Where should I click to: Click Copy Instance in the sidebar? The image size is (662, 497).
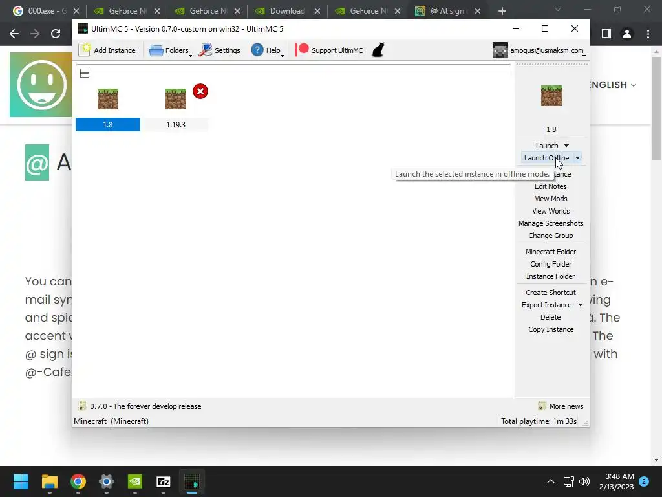pos(551,329)
